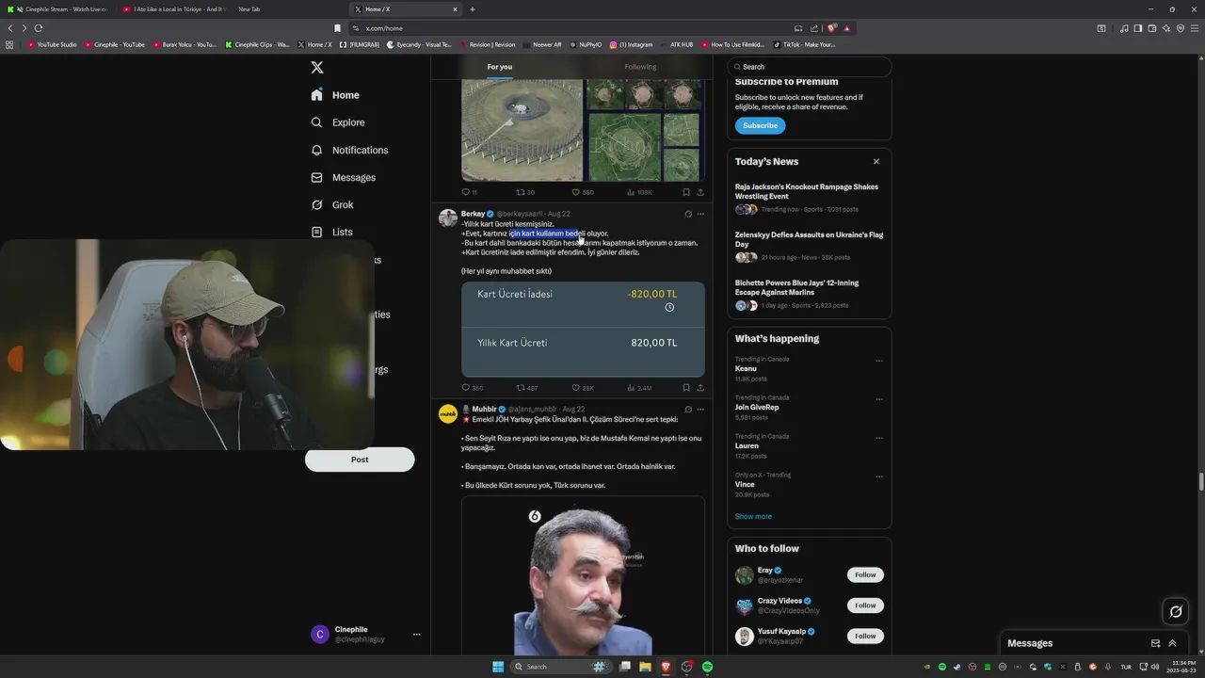Viewport: 1205px width, 678px height.
Task: Share Berkay's post
Action: coord(700,388)
